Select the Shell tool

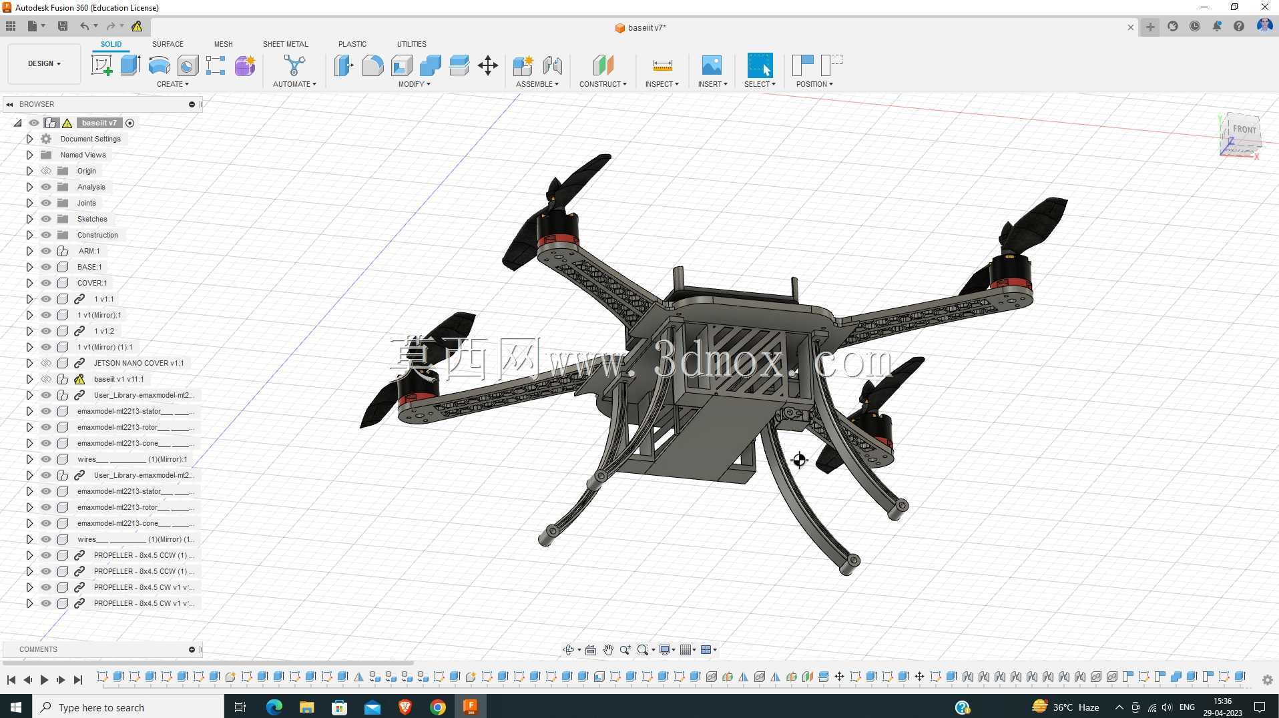(402, 65)
